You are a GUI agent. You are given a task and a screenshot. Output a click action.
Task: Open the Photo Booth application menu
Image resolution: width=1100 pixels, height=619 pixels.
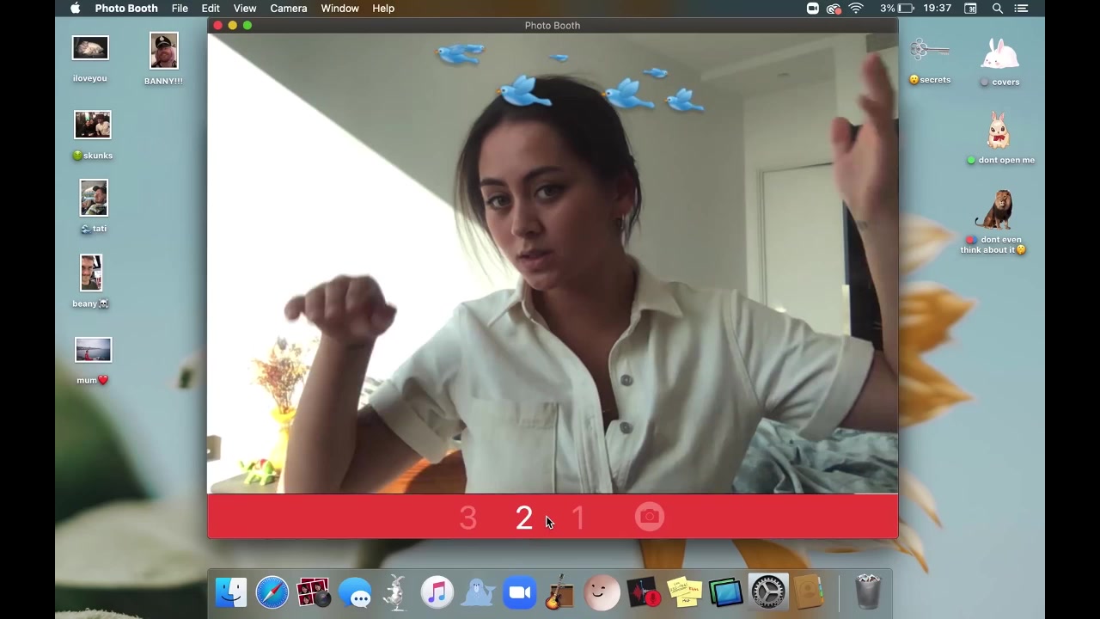(x=126, y=8)
